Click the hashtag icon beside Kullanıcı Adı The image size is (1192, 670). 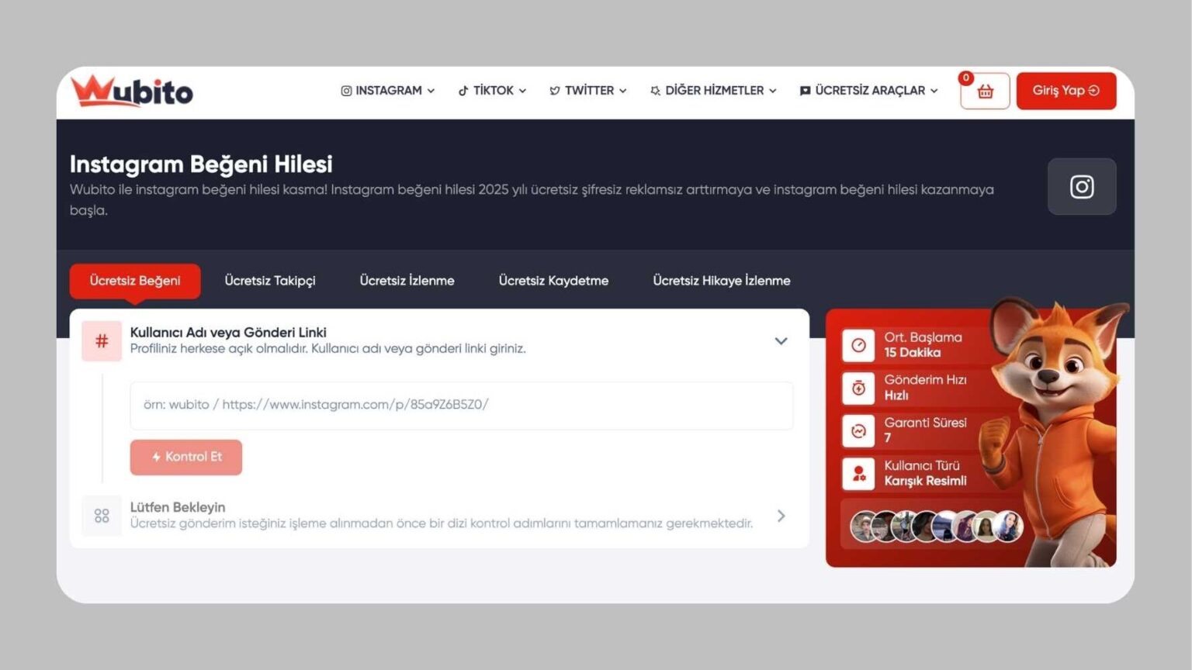pyautogui.click(x=101, y=340)
